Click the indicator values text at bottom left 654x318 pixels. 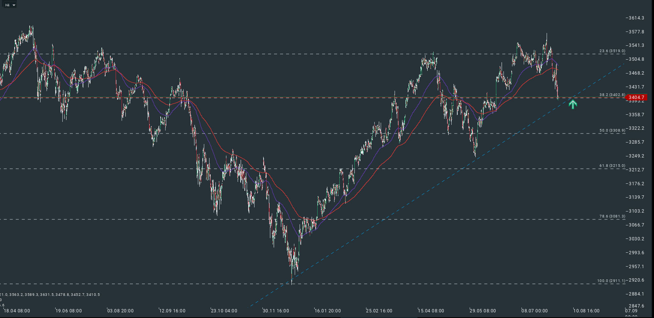50,295
